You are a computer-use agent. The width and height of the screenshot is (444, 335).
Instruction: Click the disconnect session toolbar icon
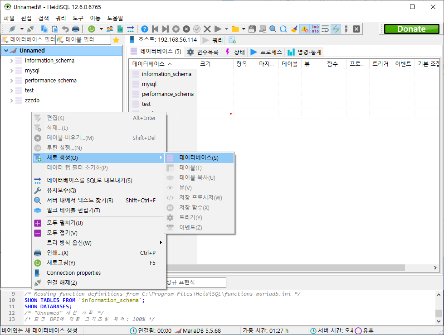pos(30,29)
